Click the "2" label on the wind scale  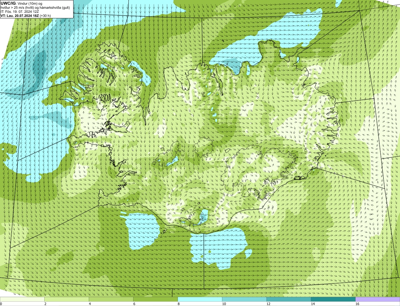[x=46, y=304]
